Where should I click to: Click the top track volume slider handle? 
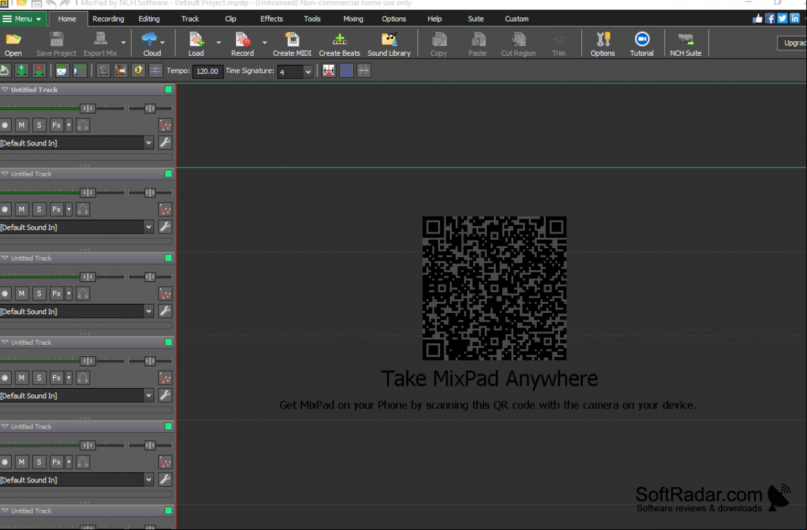pyautogui.click(x=88, y=108)
